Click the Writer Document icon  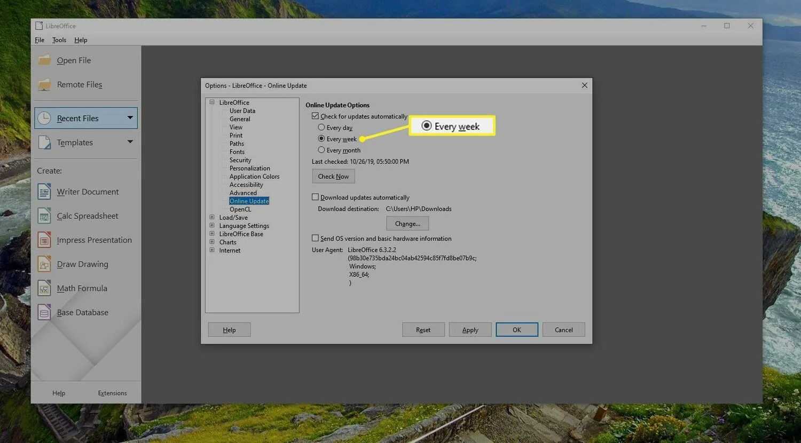44,192
